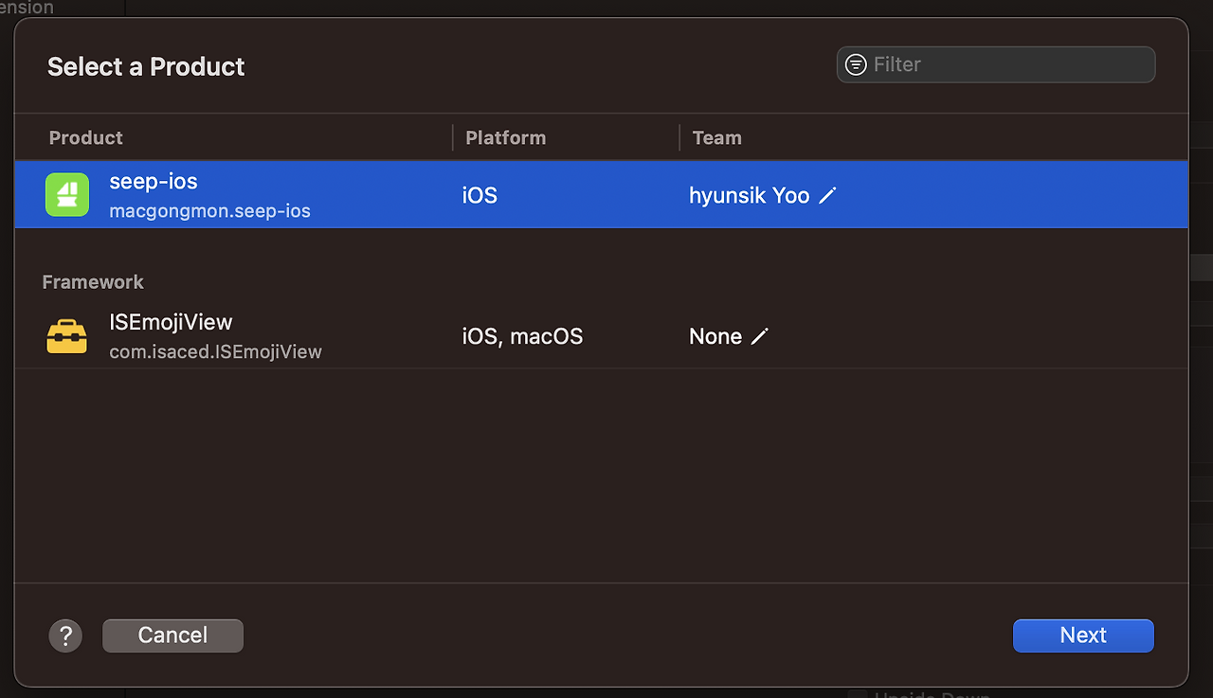The image size is (1213, 698).
Task: Click the Framework section header
Action: click(93, 282)
